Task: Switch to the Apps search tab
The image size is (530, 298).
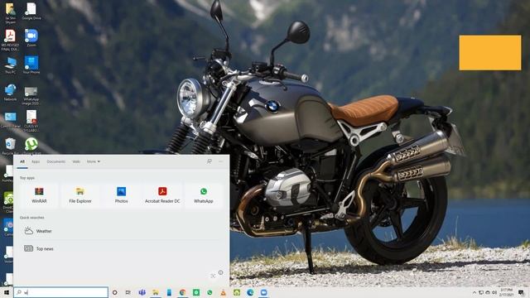Action: click(36, 162)
